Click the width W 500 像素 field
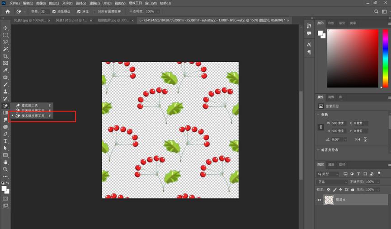Image resolution: width=391 pixels, height=229 pixels. [337, 123]
